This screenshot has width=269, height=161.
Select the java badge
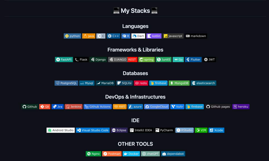[89, 36]
